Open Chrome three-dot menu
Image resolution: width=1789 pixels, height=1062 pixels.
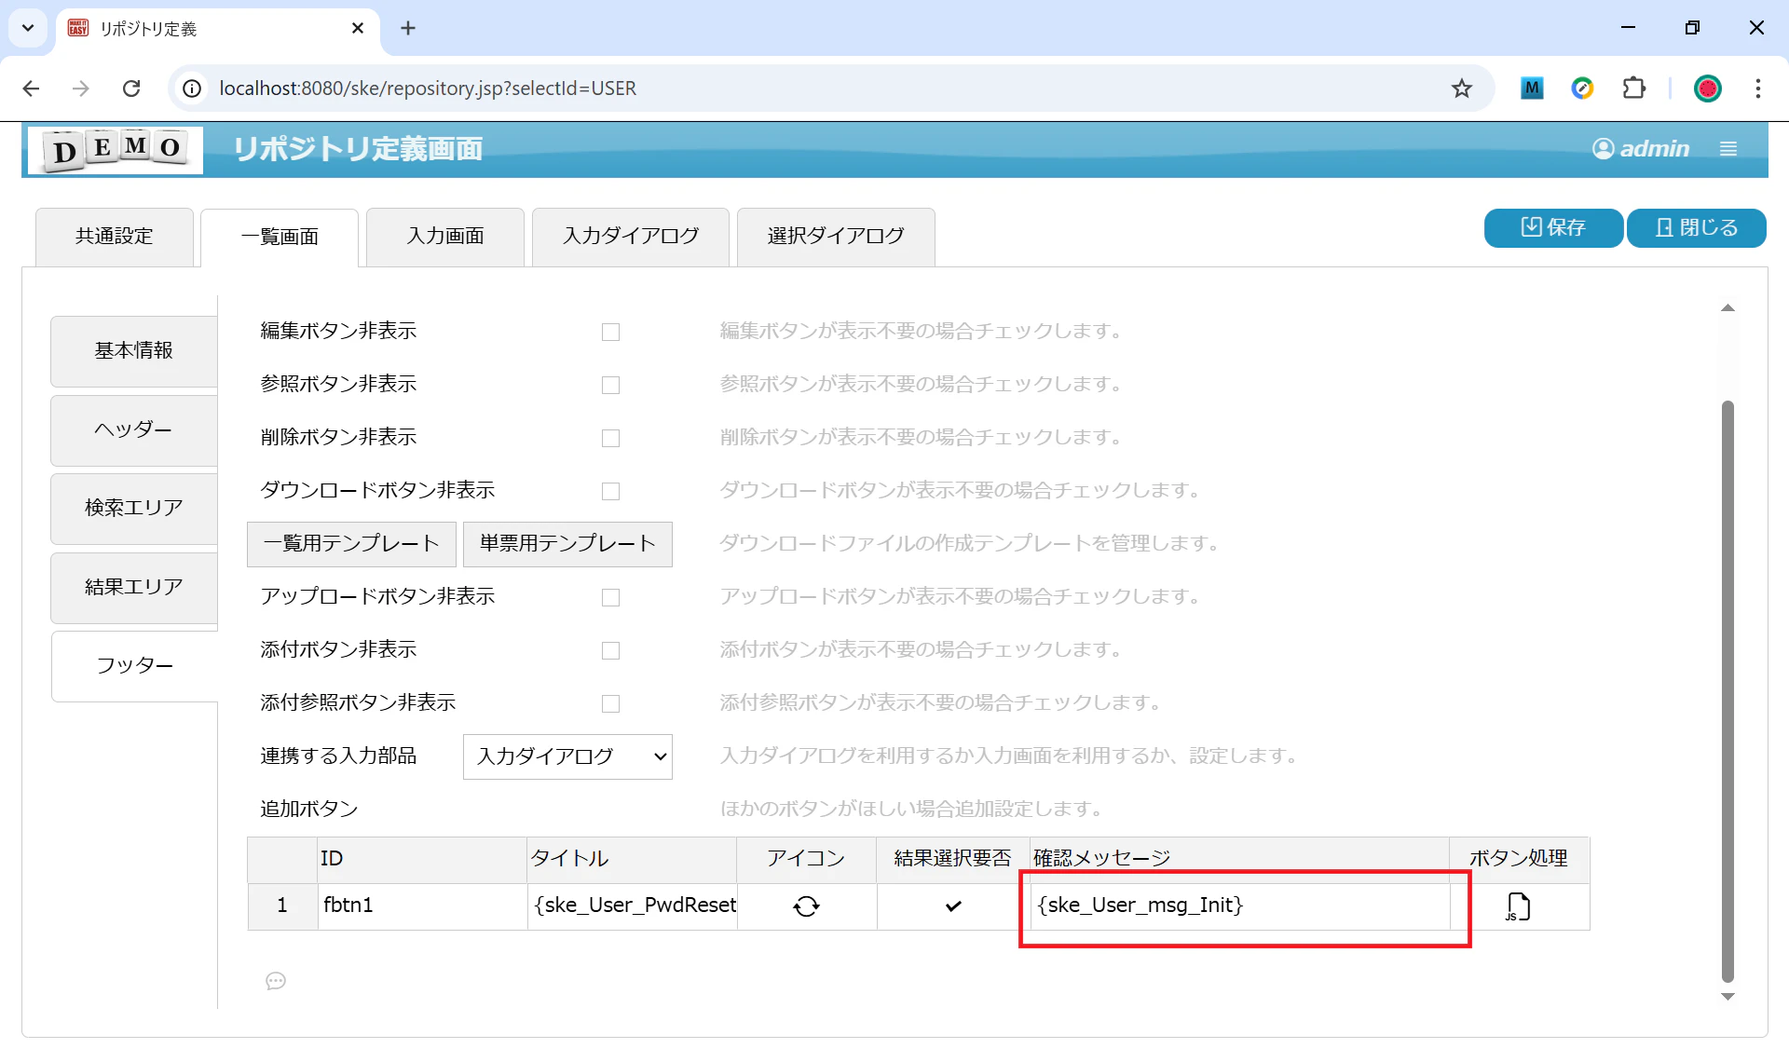1757,88
